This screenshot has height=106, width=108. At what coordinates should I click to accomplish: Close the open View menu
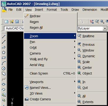pos(28,10)
